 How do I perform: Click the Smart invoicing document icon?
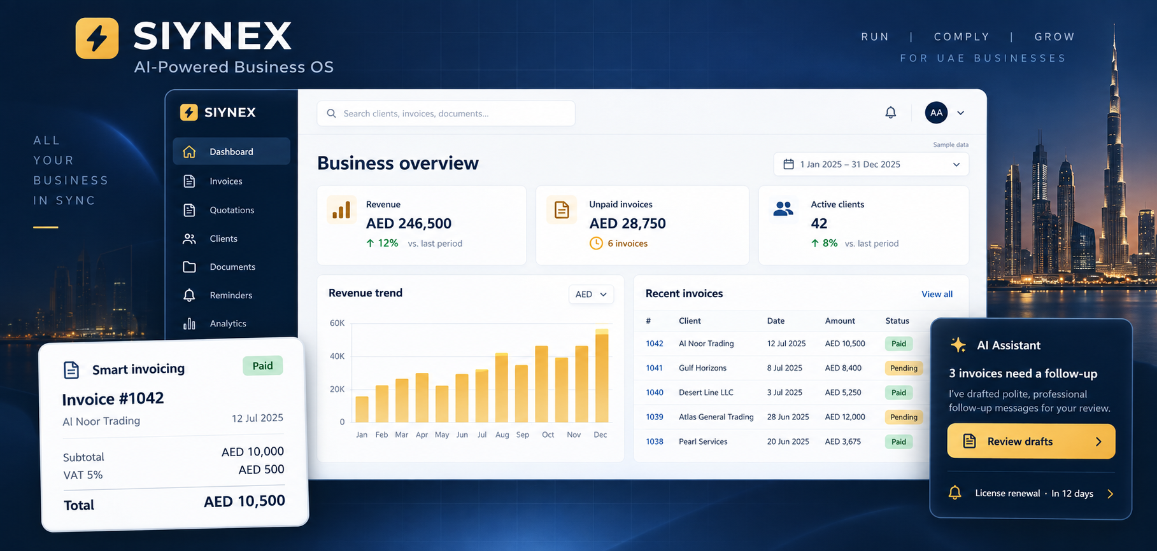tap(71, 370)
